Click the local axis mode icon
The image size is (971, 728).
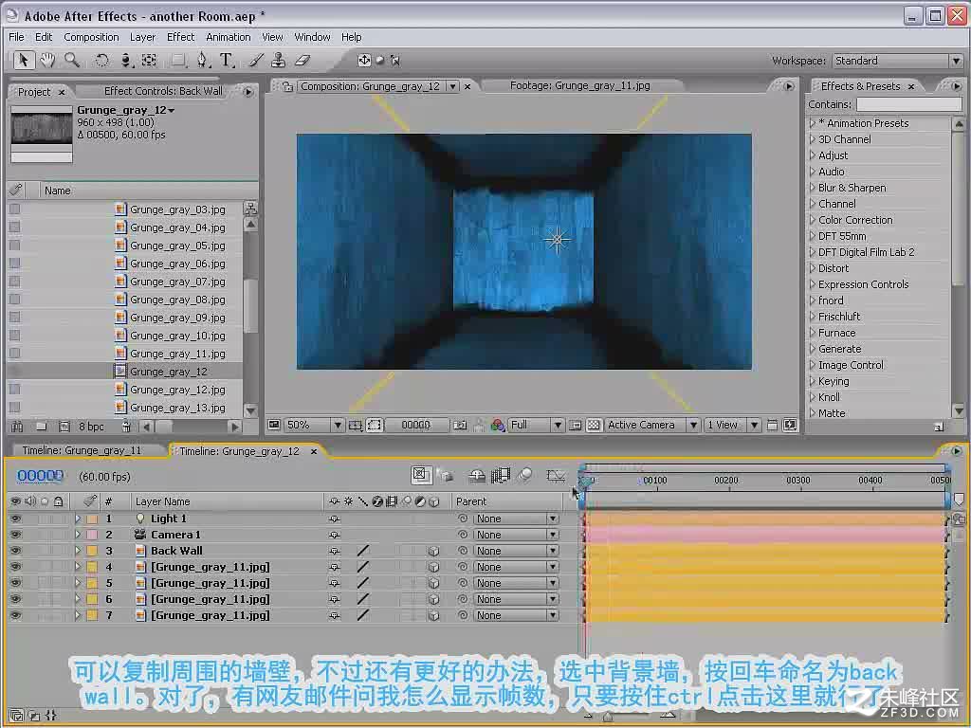[364, 60]
